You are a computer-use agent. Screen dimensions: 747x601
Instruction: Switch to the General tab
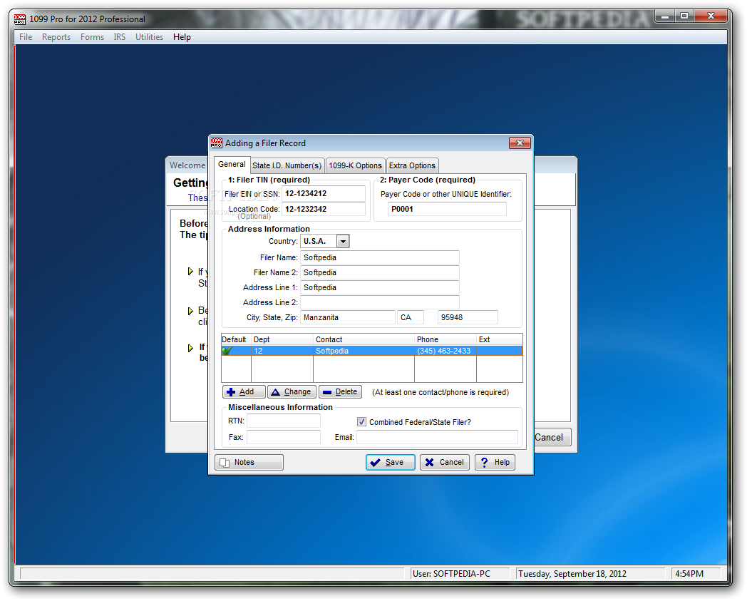232,165
